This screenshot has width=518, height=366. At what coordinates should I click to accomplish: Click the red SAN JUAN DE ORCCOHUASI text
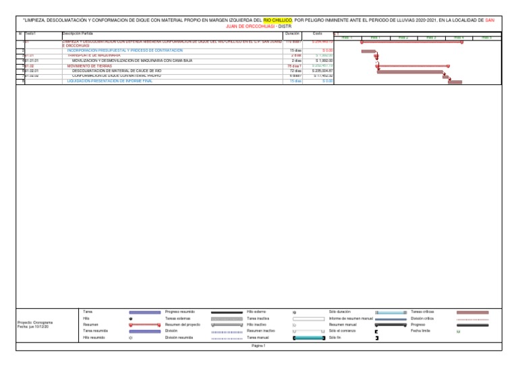(250, 26)
